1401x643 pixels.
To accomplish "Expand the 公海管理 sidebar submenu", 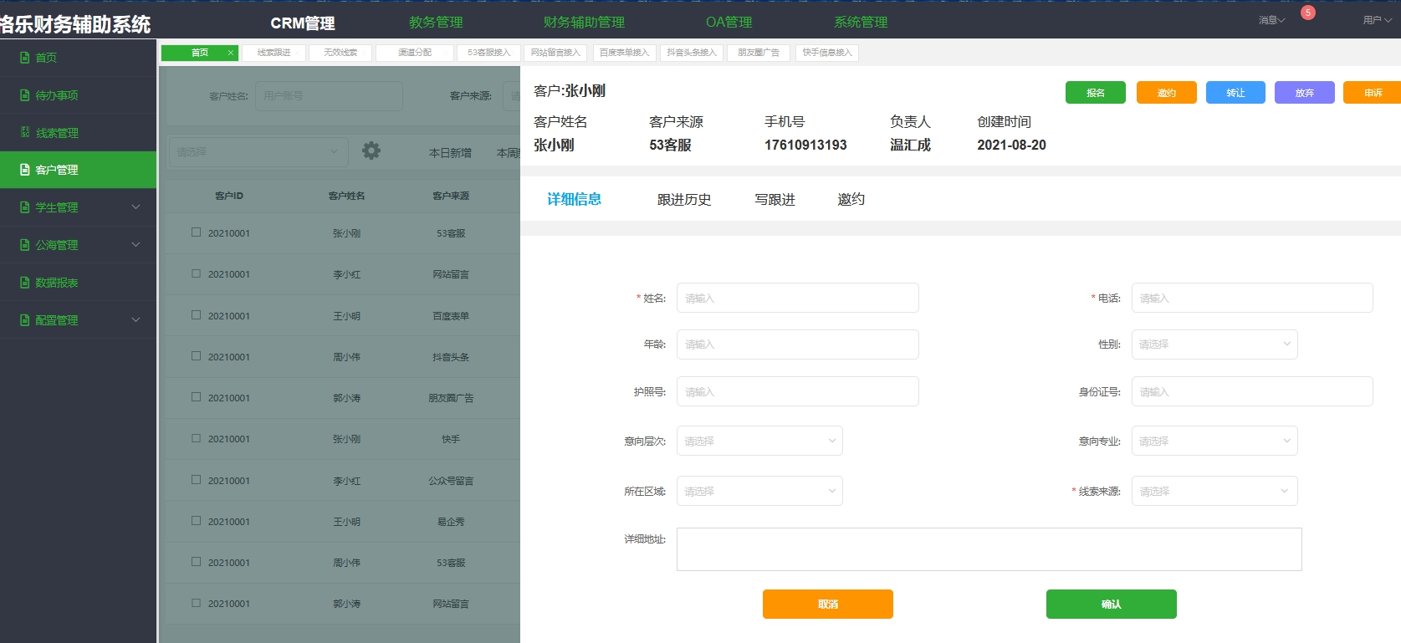I will pos(135,245).
